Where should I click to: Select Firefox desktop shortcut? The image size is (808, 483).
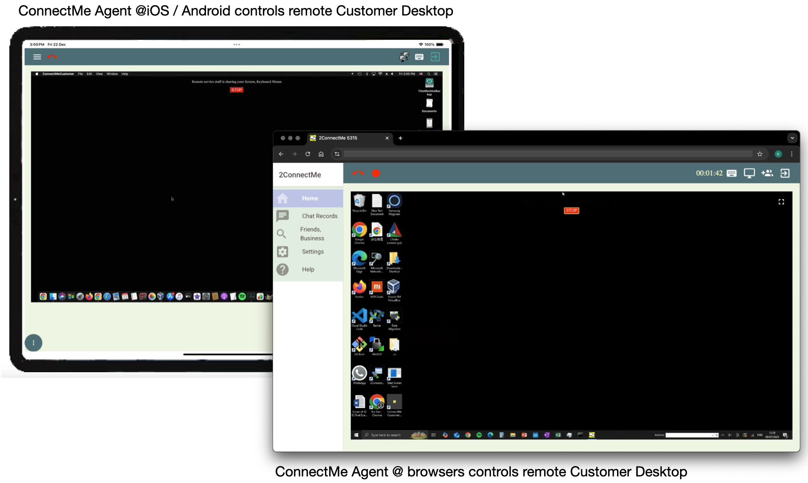[x=359, y=289]
